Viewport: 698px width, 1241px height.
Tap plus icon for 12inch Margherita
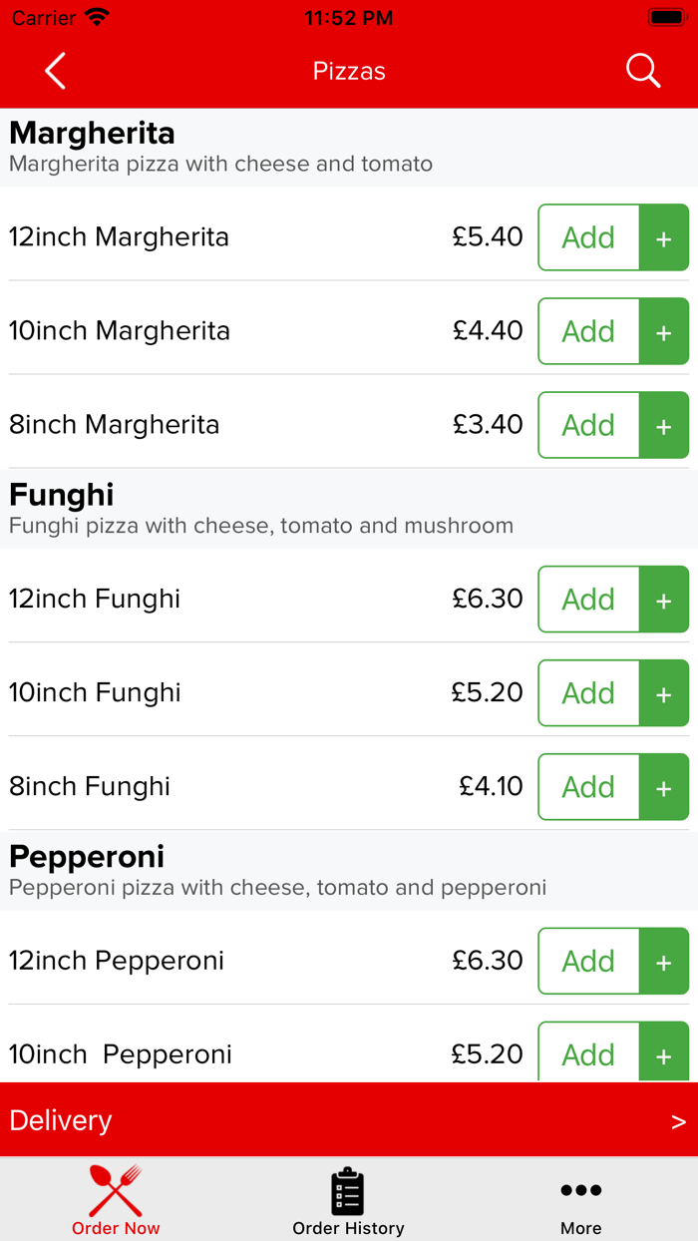tap(664, 238)
